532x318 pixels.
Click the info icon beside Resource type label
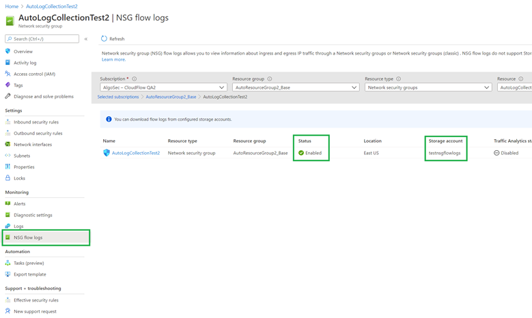(x=399, y=78)
